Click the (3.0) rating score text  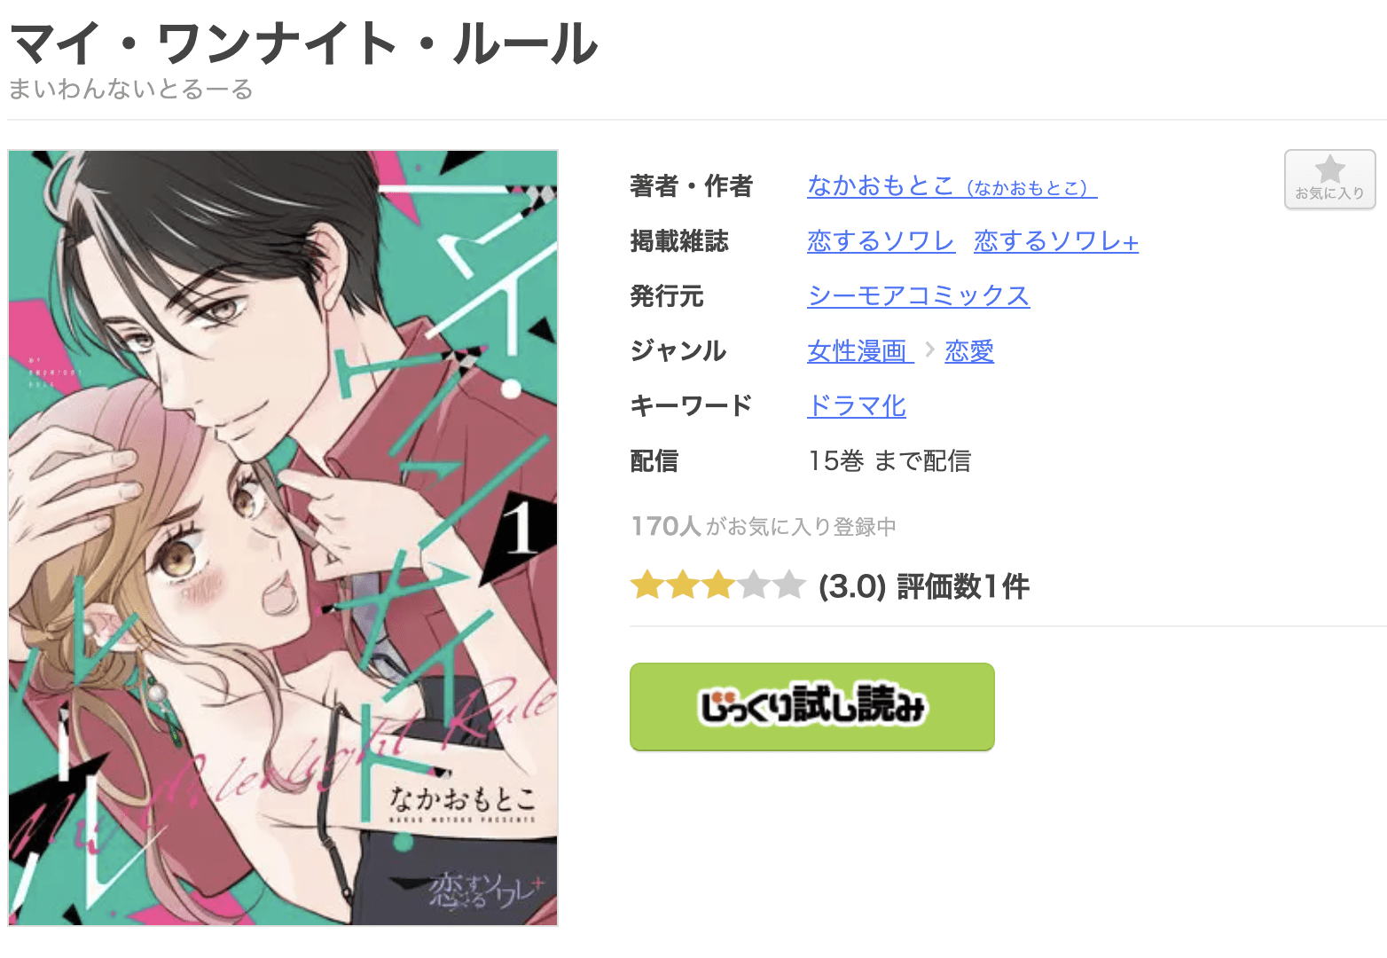pos(852,586)
